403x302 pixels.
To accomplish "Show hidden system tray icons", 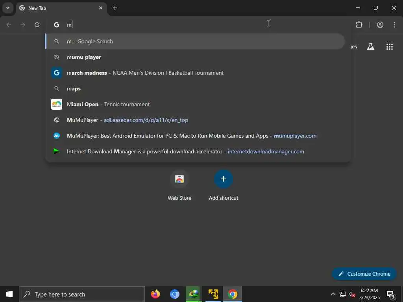I will pos(333,294).
